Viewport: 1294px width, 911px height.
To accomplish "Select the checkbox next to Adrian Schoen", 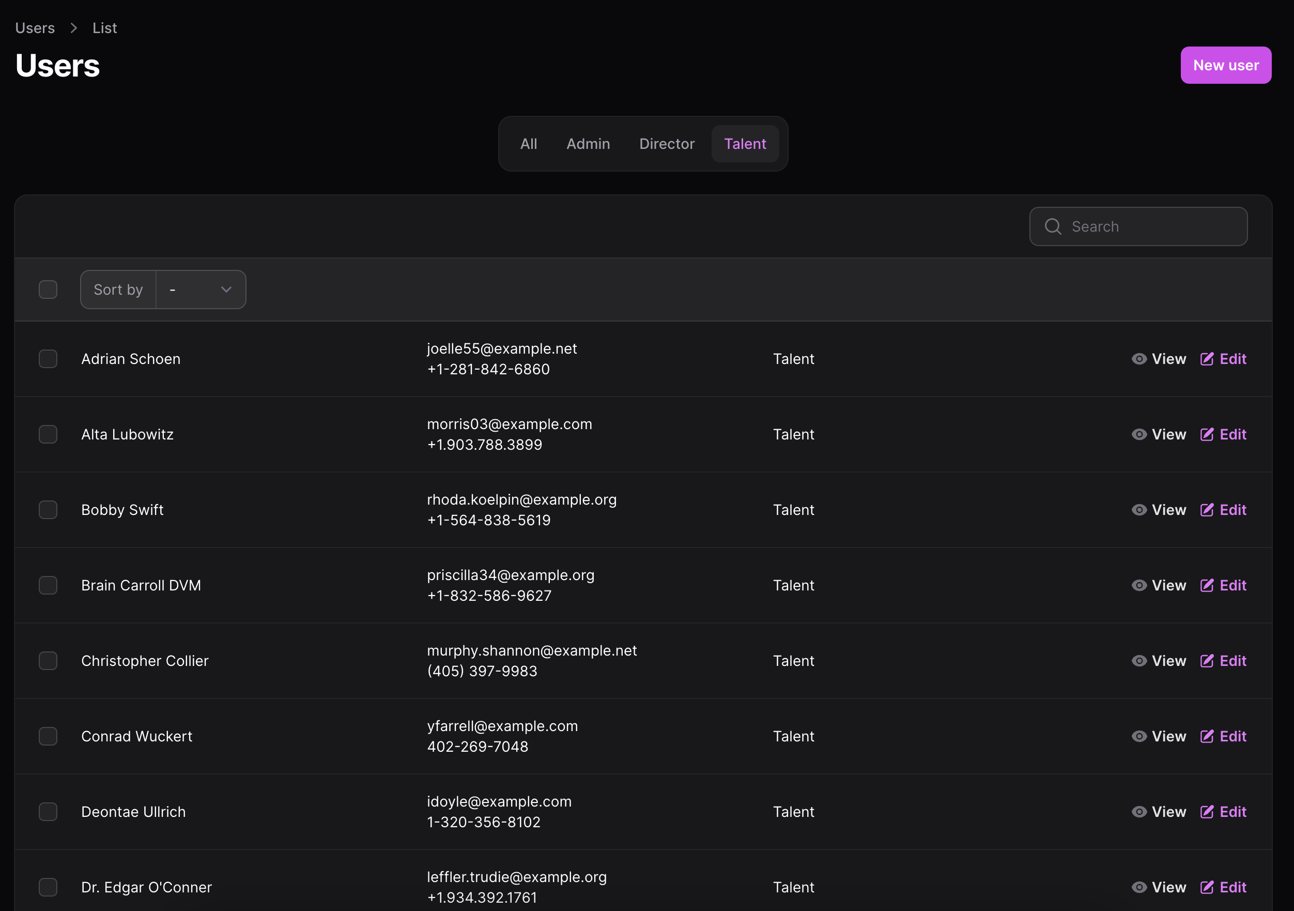I will coord(48,358).
